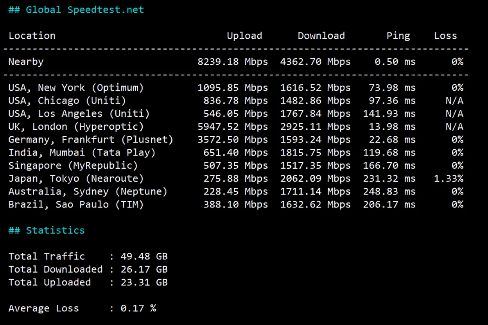Click Chicago download 1482.86 Mbps
Screen dimensions: 488x325
click(x=315, y=101)
